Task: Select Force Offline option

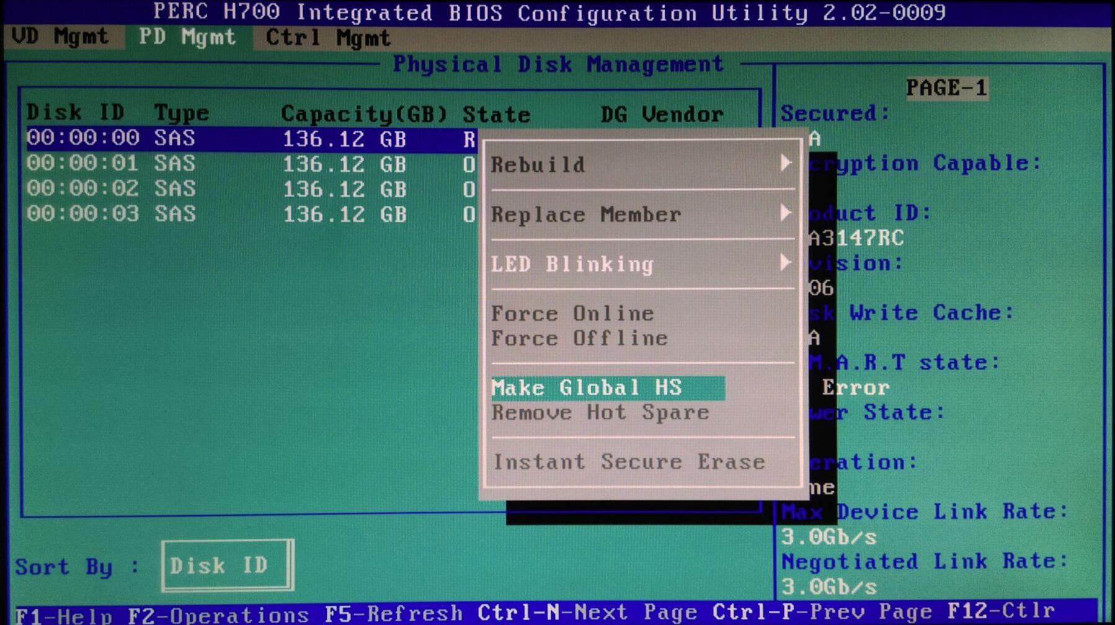Action: pos(580,339)
